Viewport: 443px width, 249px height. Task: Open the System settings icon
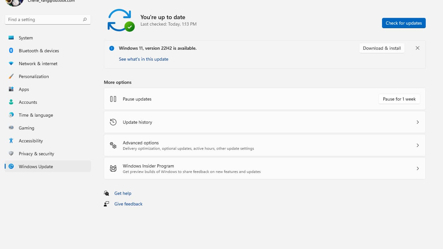[x=11, y=38]
